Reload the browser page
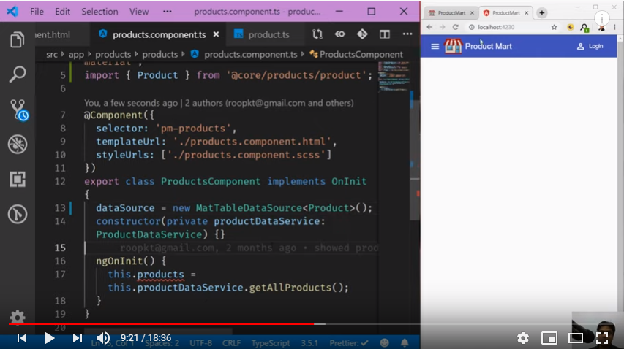Image resolution: width=624 pixels, height=349 pixels. point(456,27)
